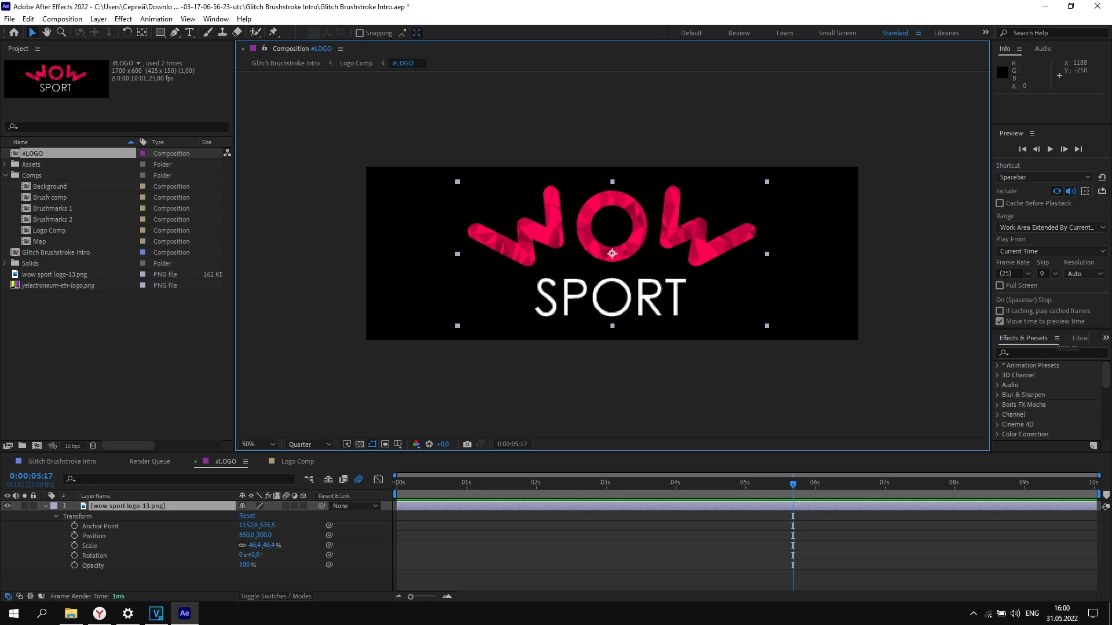The image size is (1112, 625).
Task: Select the Pen tool
Action: coord(174,32)
